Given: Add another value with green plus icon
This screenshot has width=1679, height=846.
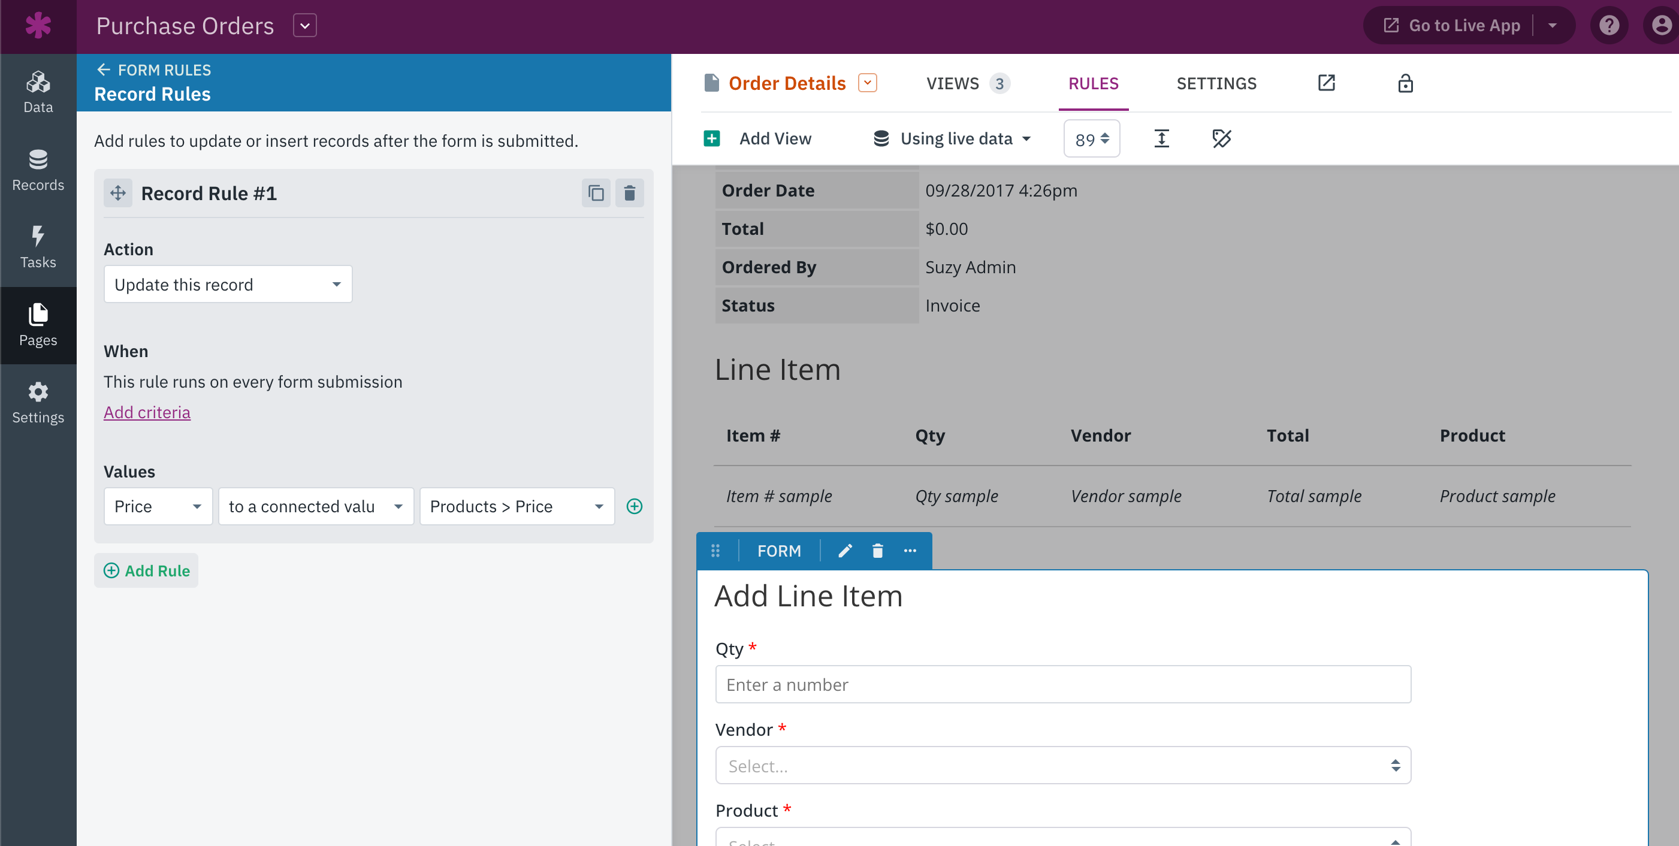Looking at the screenshot, I should pos(634,506).
